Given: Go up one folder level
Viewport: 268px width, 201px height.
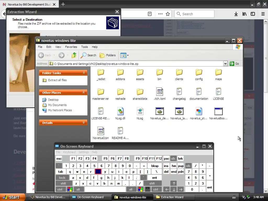Looking at the screenshot, I should coord(74,55).
